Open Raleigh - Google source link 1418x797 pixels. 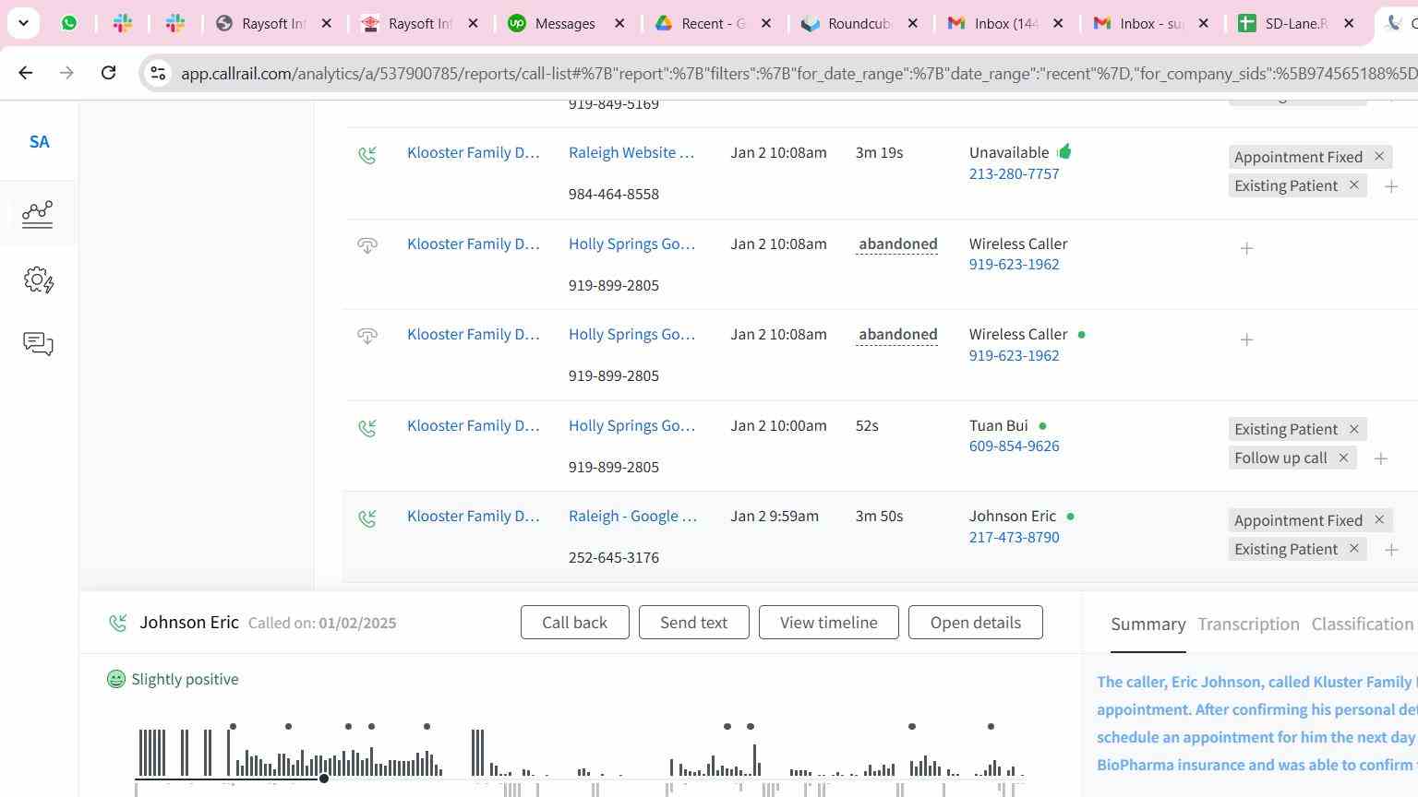tap(632, 516)
